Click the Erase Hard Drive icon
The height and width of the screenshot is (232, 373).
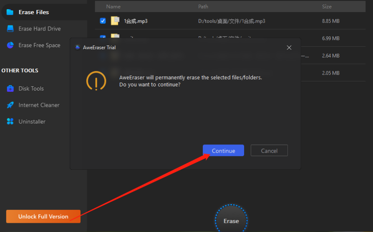[10, 28]
